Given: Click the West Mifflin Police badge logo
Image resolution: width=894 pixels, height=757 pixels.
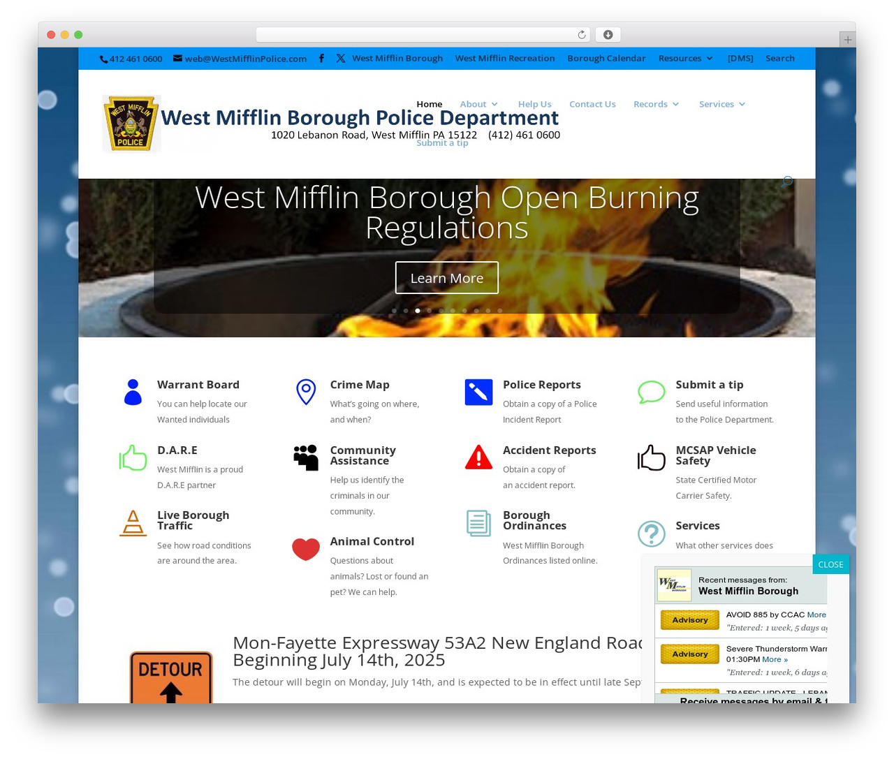Looking at the screenshot, I should click(131, 124).
